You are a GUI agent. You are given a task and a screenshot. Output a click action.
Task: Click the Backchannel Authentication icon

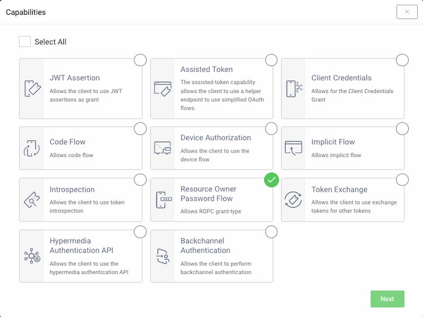pyautogui.click(x=162, y=256)
